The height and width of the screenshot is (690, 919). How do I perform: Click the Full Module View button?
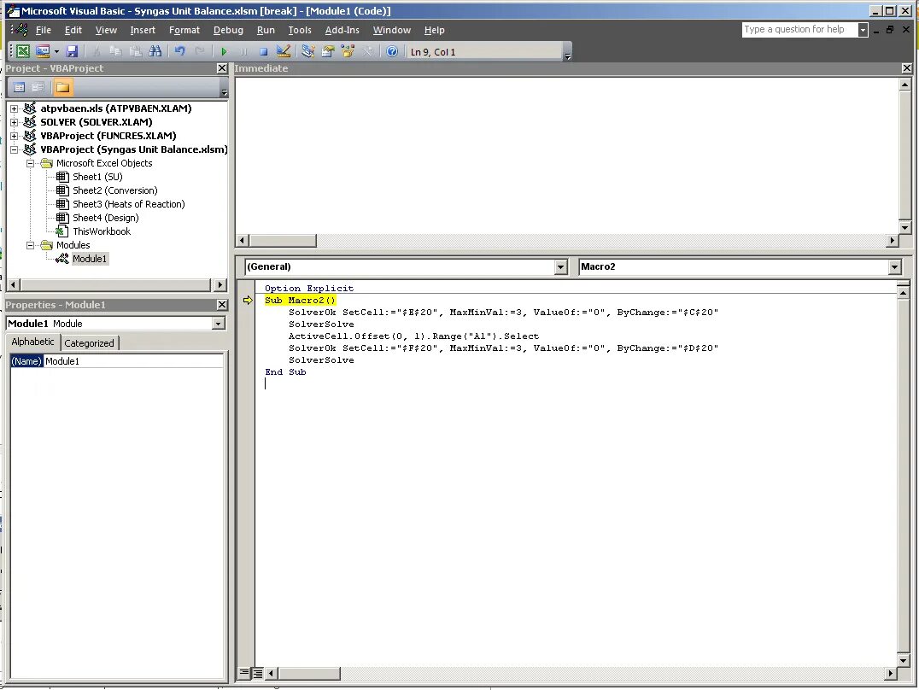click(257, 673)
